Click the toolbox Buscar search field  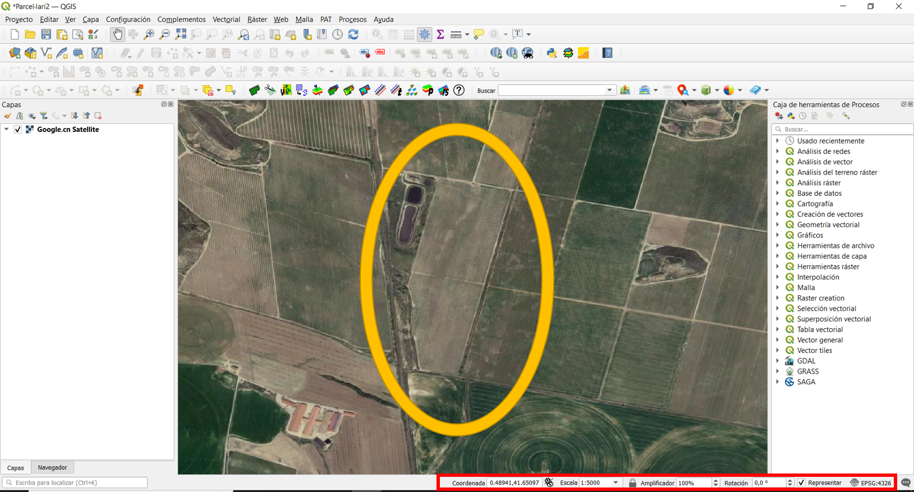(x=843, y=129)
